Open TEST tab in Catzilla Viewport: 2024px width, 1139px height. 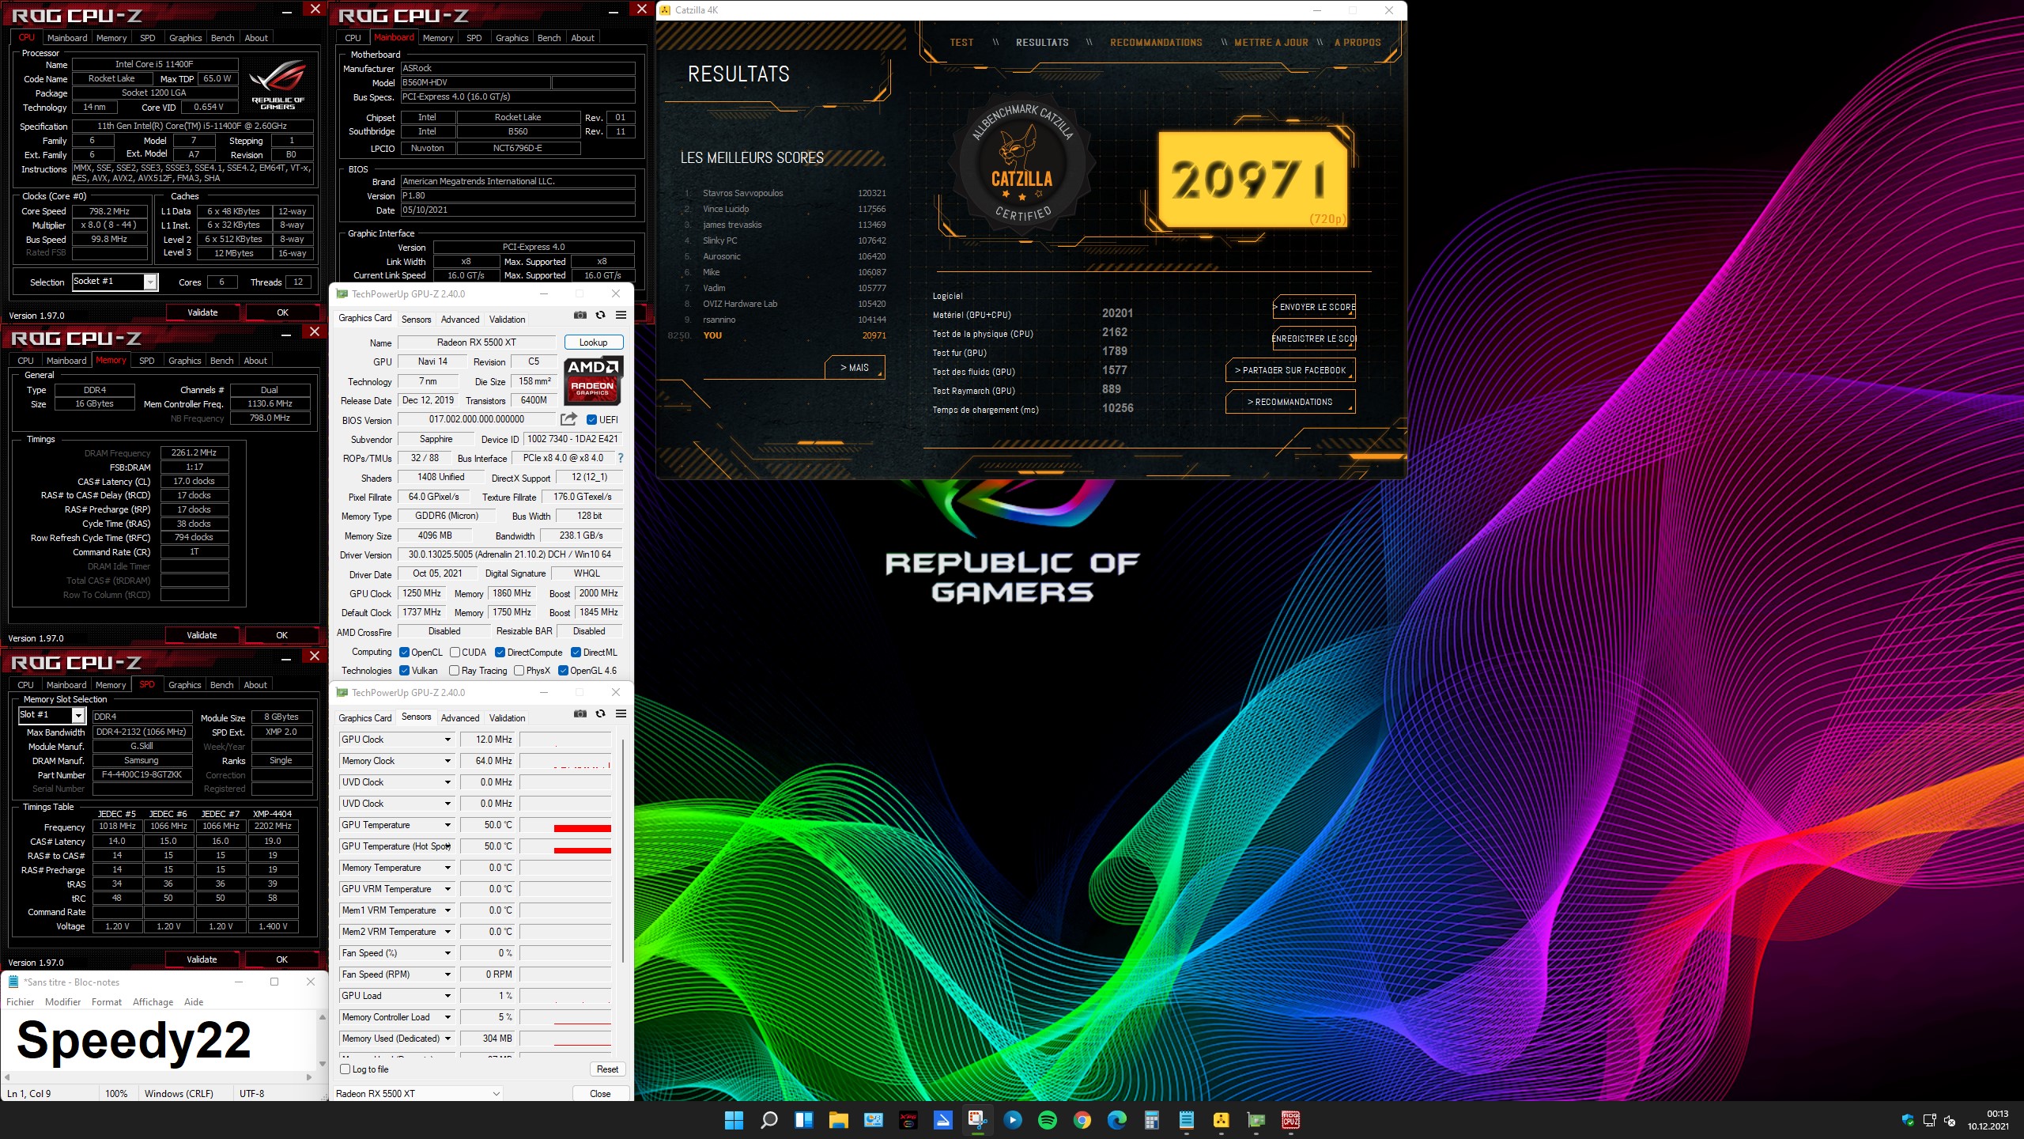pos(961,43)
